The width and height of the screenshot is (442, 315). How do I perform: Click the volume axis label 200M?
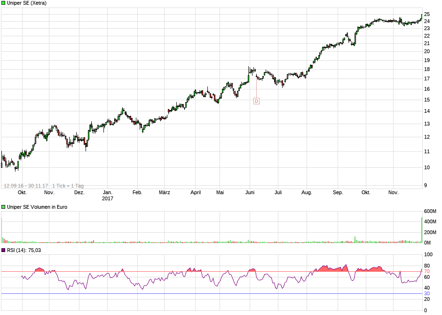430,232
